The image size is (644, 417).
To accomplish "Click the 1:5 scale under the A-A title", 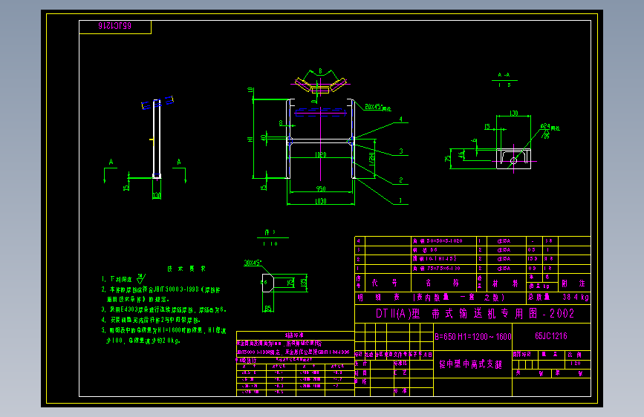I will [x=504, y=85].
